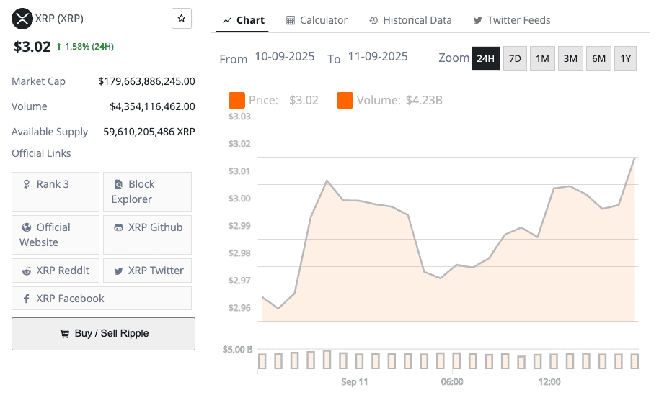Click the XRP coin logo icon
This screenshot has height=395, width=659.
click(22, 19)
